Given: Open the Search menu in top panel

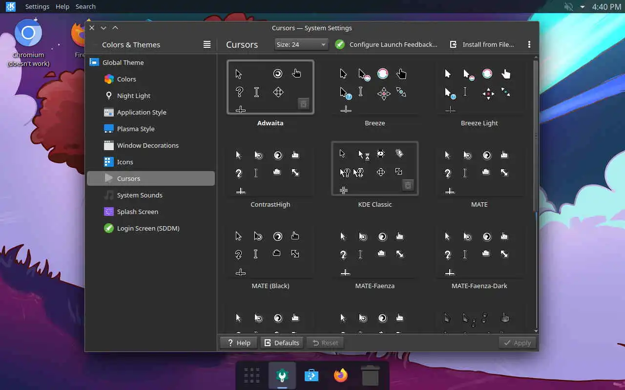Looking at the screenshot, I should click(85, 7).
